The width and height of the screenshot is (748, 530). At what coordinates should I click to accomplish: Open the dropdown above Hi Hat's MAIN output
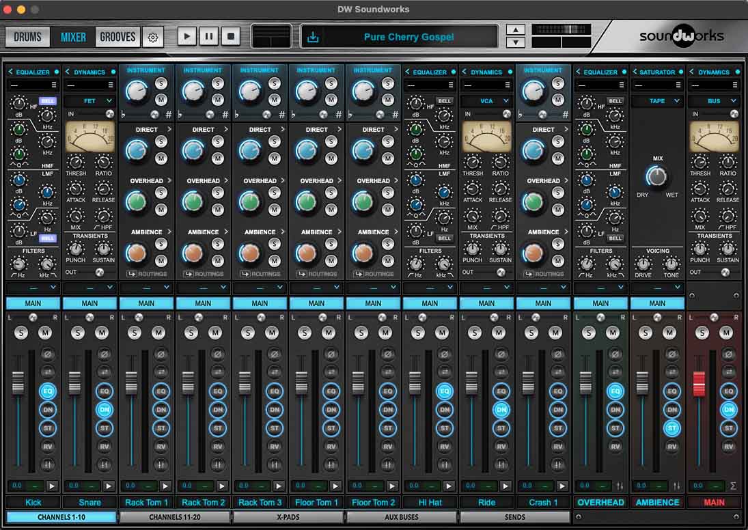pyautogui.click(x=430, y=287)
